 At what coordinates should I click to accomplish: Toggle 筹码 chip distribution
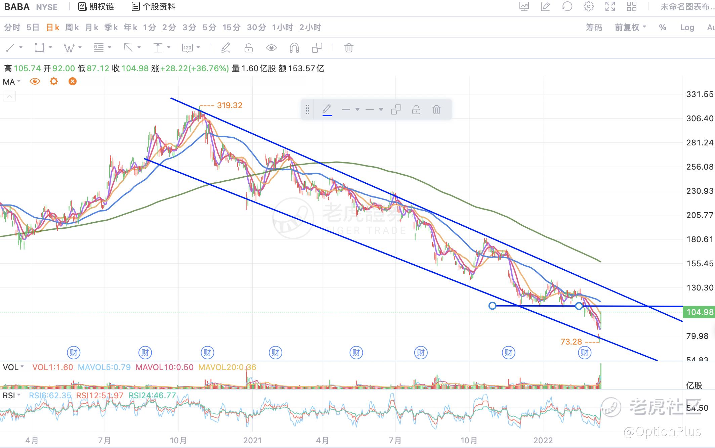tap(594, 28)
